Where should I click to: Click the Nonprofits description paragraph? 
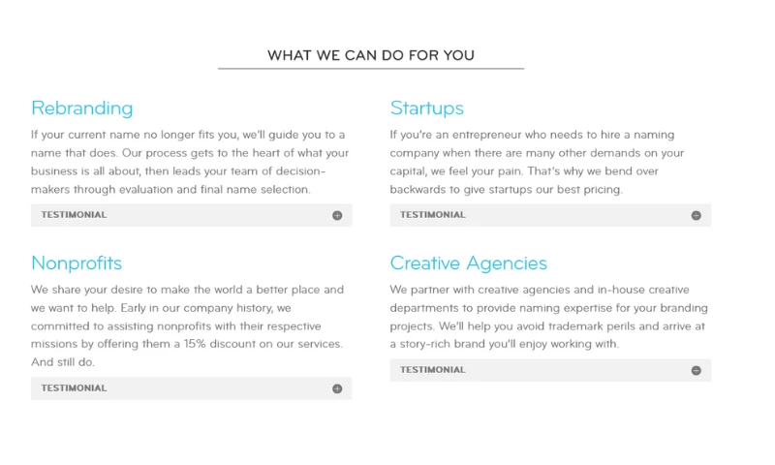188,325
